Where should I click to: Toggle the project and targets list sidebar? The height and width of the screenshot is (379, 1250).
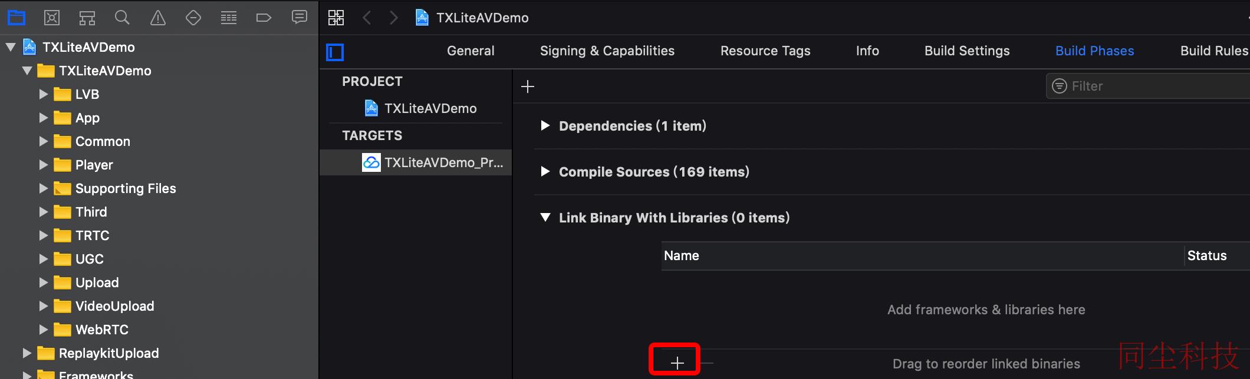[335, 52]
